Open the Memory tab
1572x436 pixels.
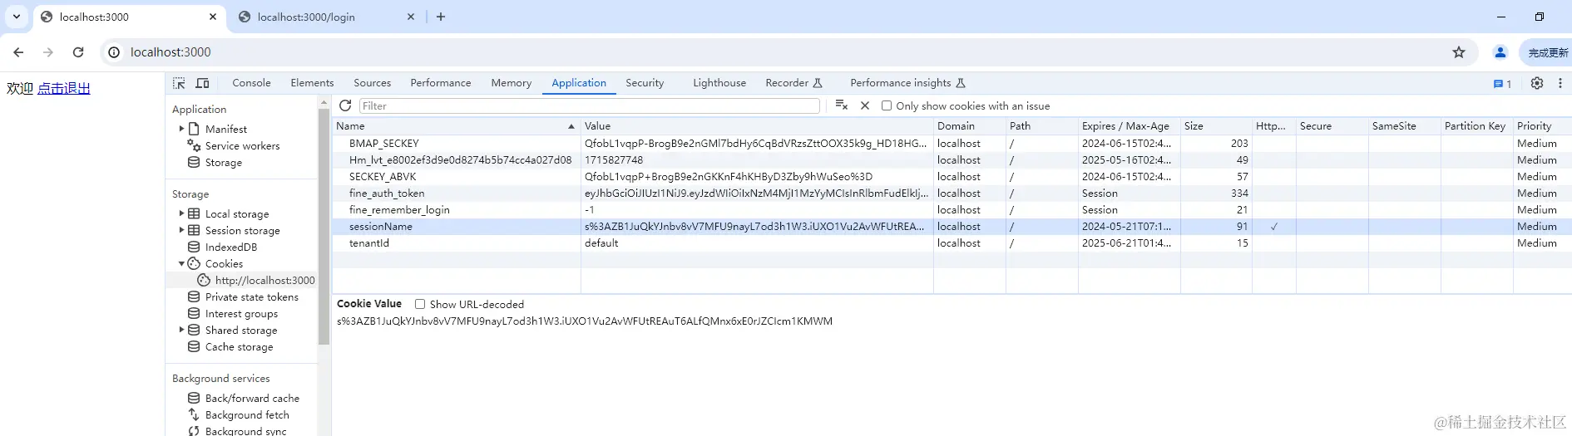coord(512,83)
